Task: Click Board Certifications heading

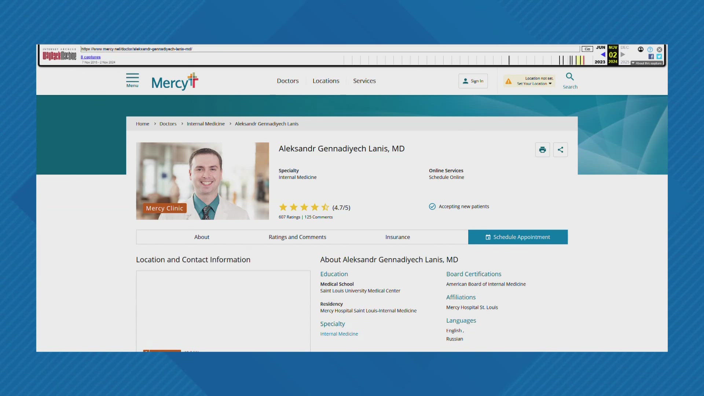Action: [x=474, y=274]
